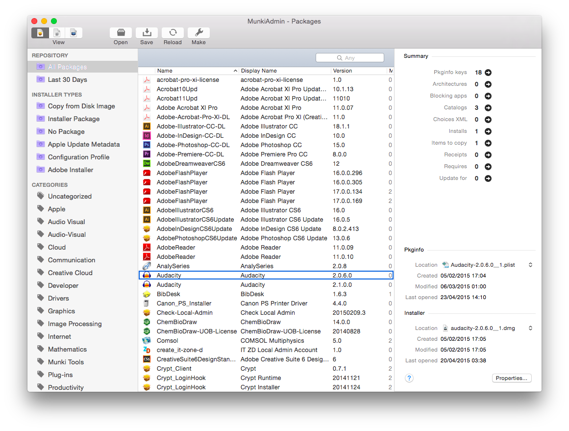Click the Make catalogs wrench icon
This screenshot has height=431, width=569.
198,33
